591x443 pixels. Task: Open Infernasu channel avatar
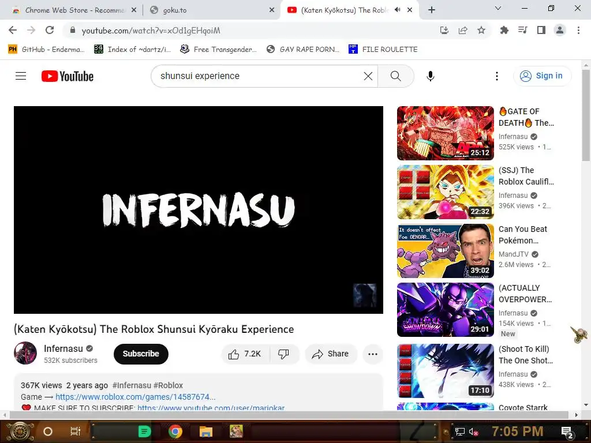[25, 353]
